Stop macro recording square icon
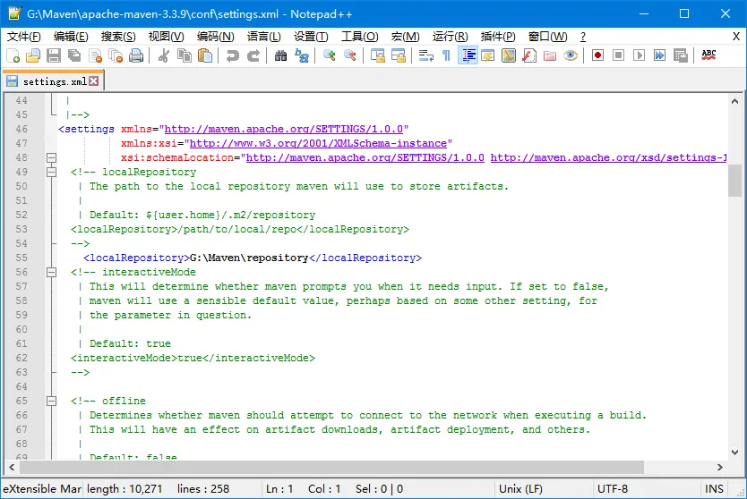 (618, 55)
